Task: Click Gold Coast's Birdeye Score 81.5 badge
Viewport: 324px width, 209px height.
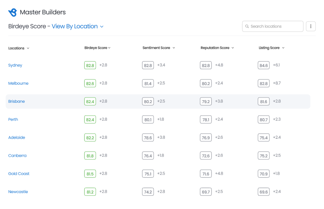Action: pos(90,173)
